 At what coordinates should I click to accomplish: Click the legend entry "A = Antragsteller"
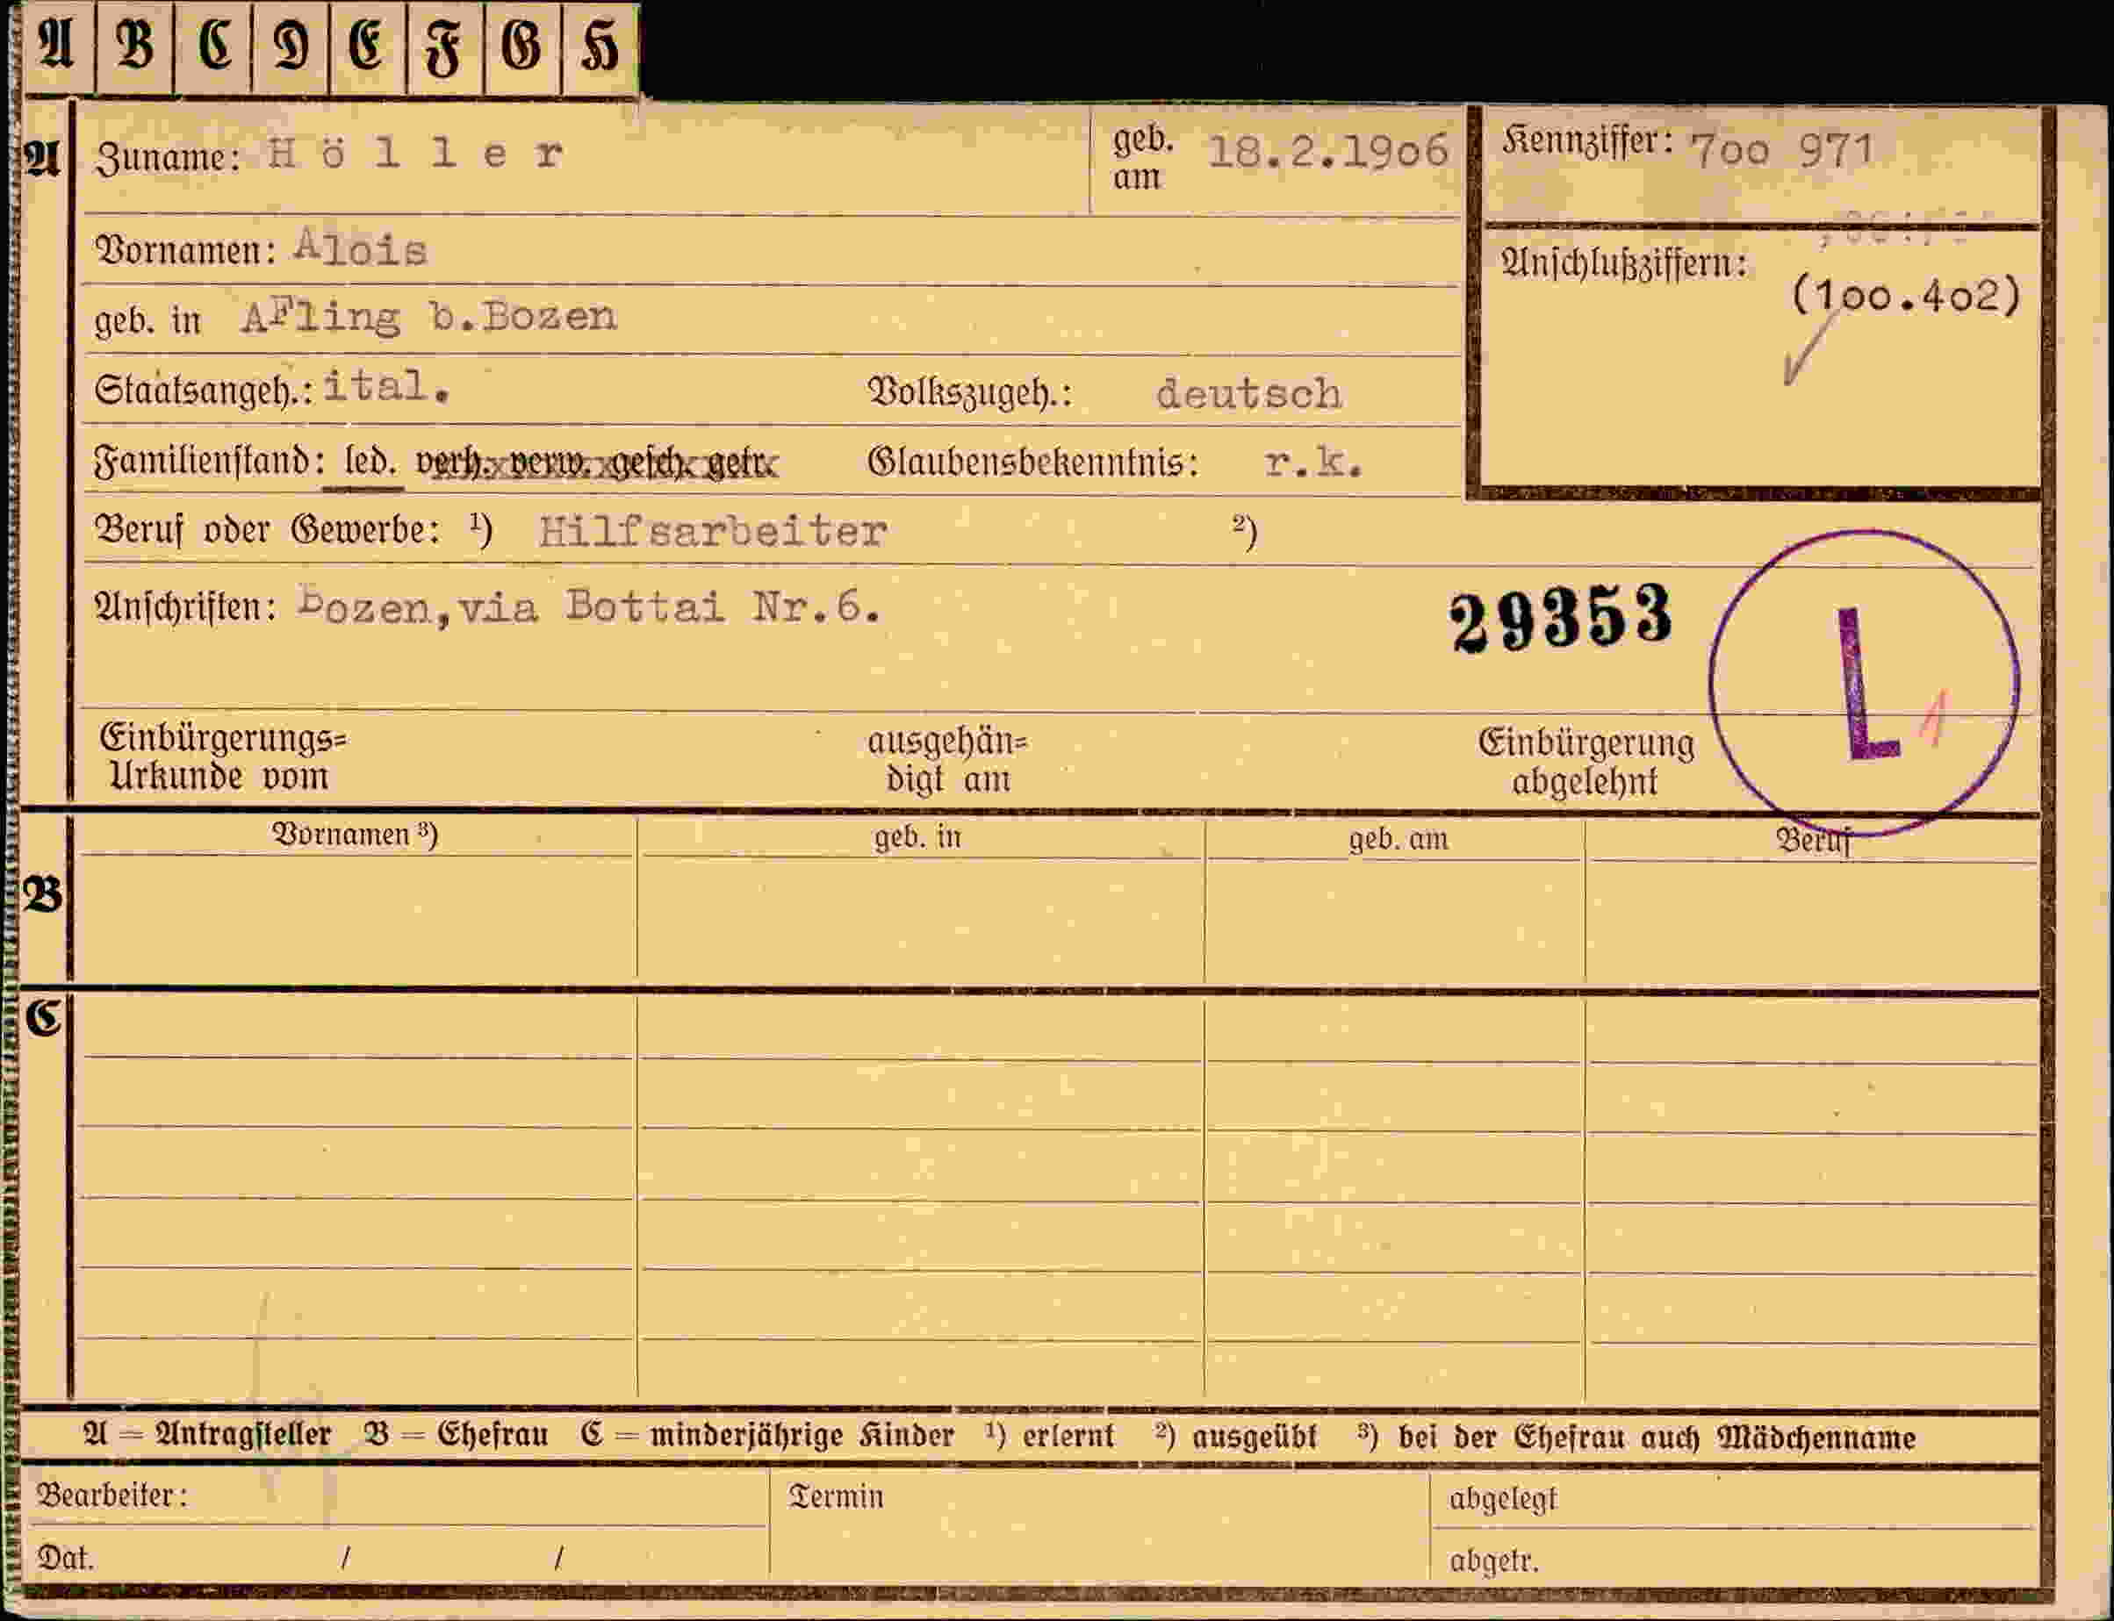tap(207, 1436)
